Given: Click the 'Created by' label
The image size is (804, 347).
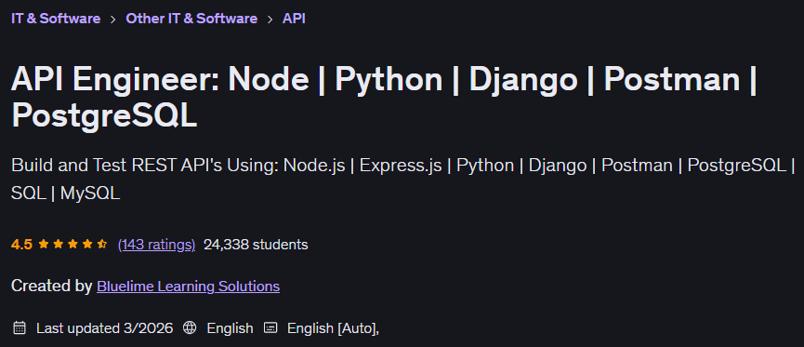Looking at the screenshot, I should [x=52, y=286].
